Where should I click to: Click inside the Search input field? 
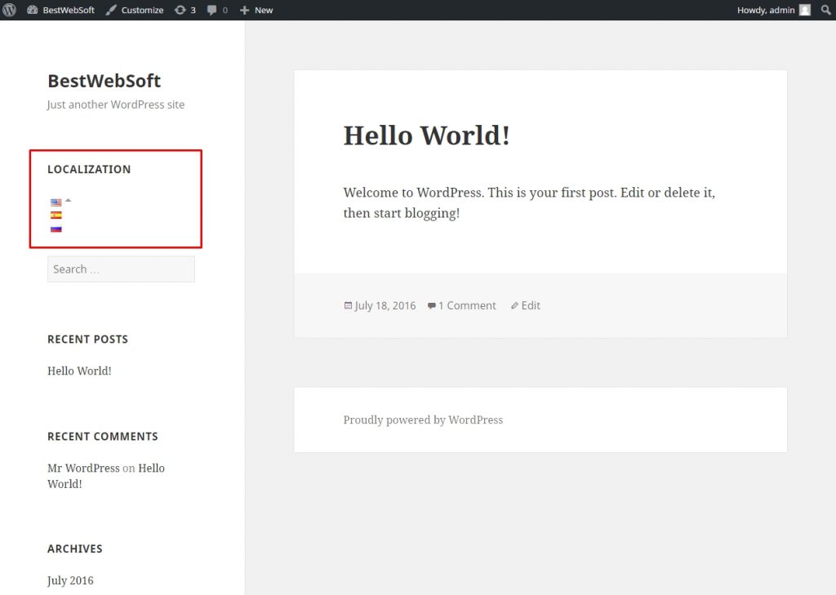click(x=120, y=269)
